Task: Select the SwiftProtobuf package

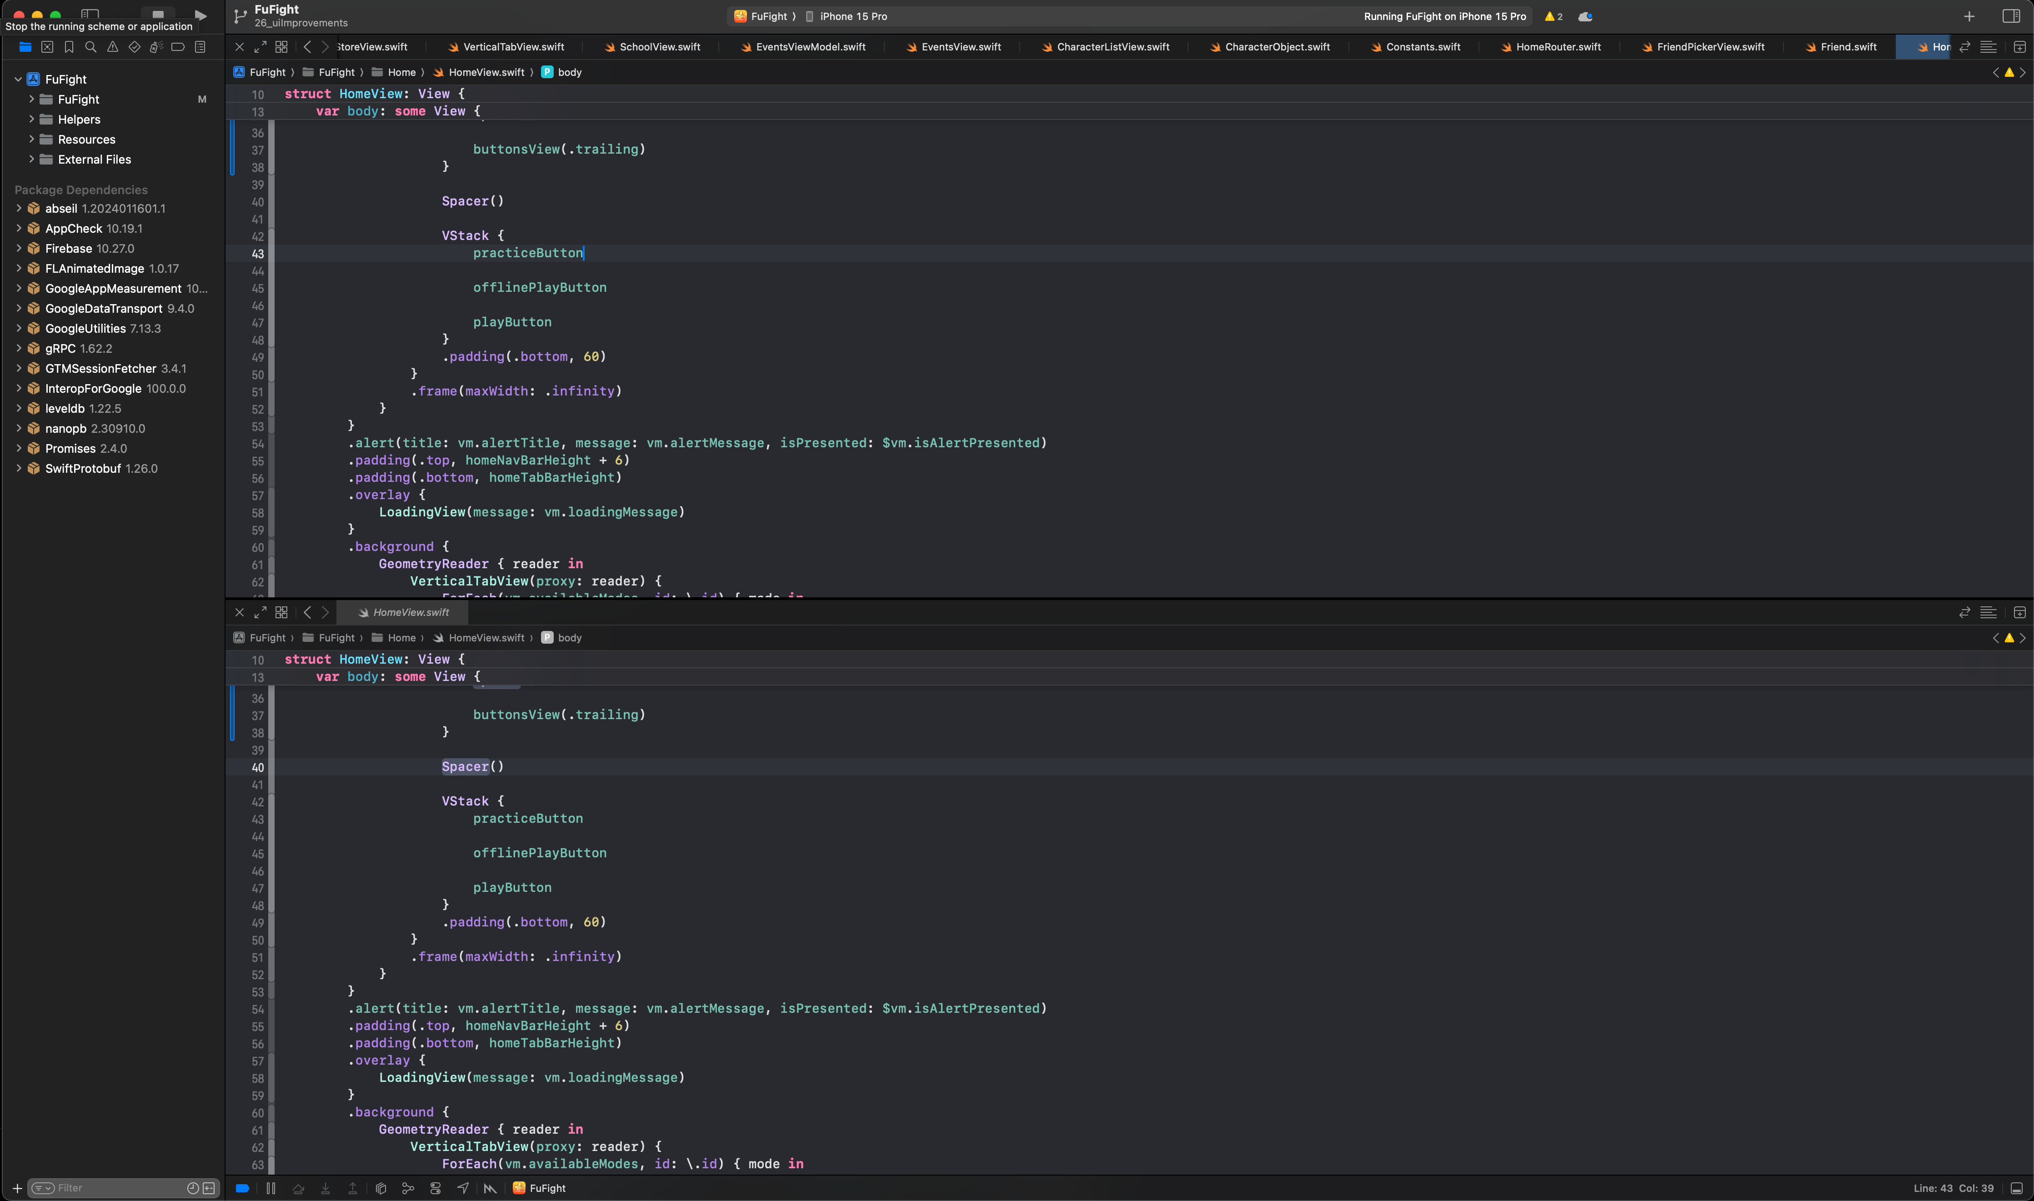Action: coord(101,469)
